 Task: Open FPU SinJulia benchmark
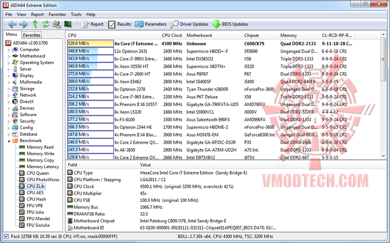click(x=38, y=225)
